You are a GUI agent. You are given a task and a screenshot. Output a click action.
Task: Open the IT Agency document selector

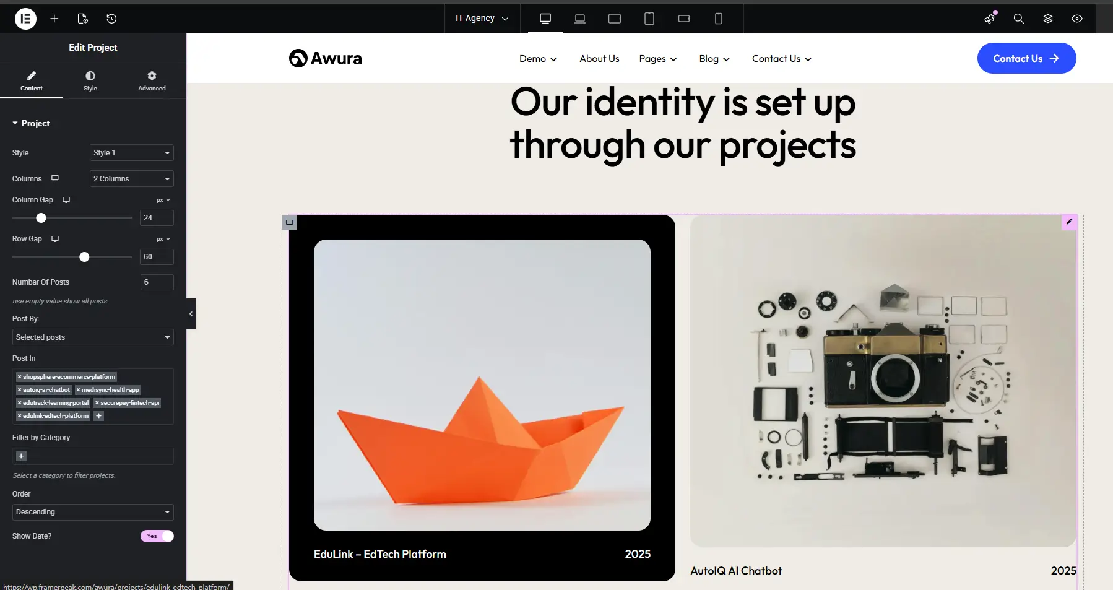point(482,19)
